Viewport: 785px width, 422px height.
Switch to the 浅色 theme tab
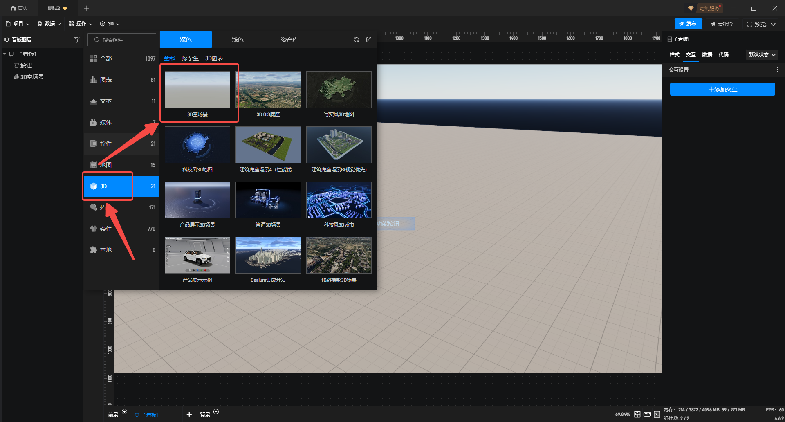click(x=238, y=40)
